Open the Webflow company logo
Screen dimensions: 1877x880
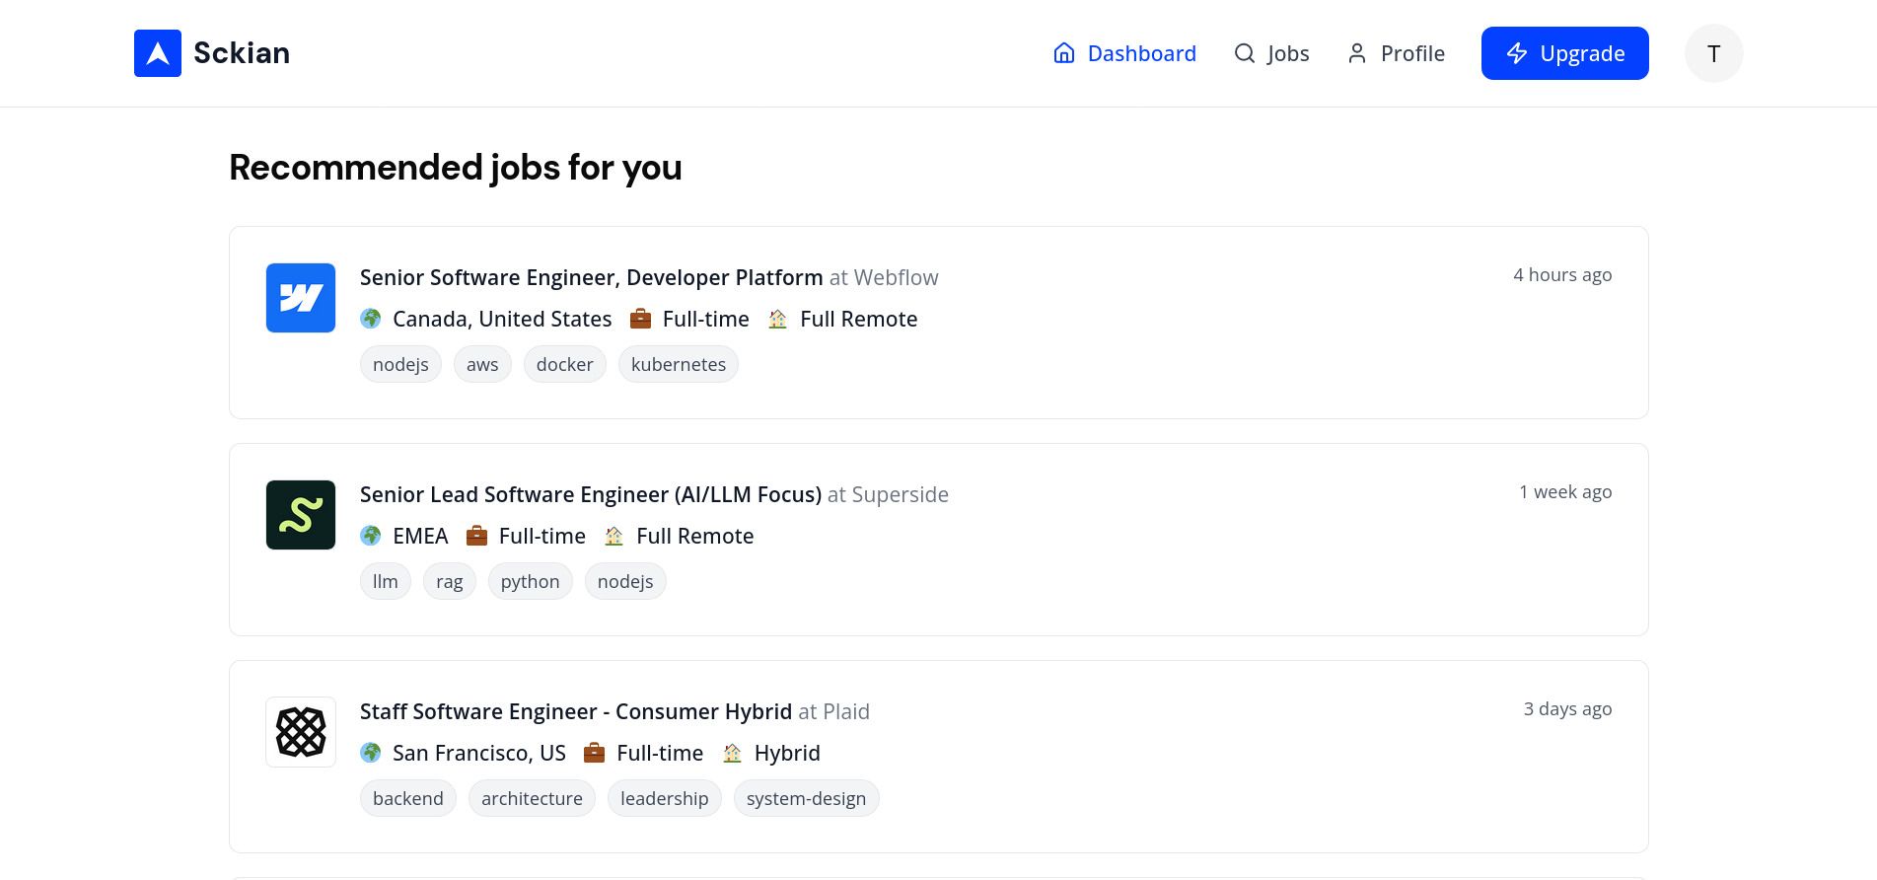point(301,298)
